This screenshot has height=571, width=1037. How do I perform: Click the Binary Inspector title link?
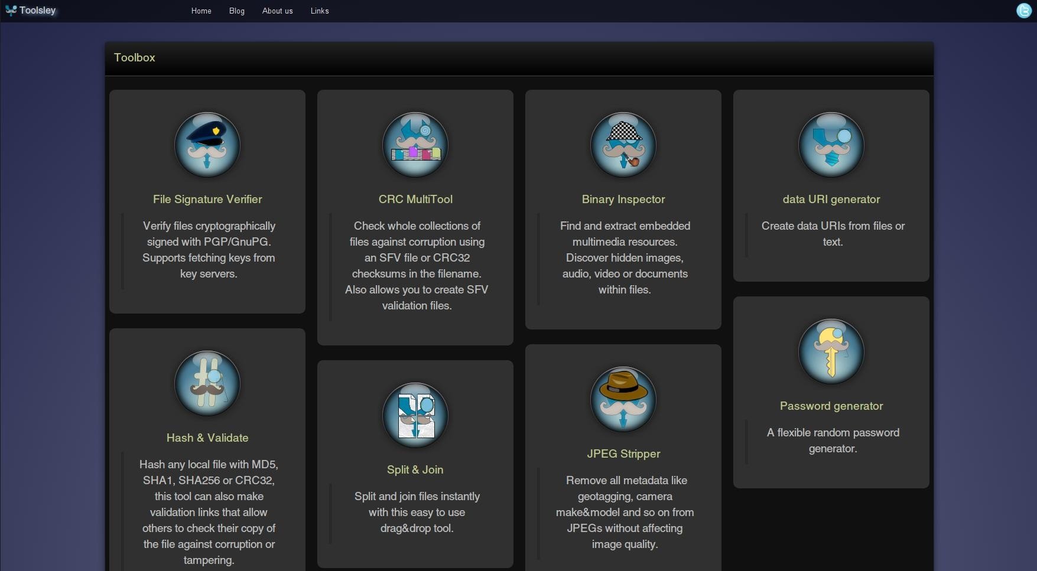coord(623,200)
